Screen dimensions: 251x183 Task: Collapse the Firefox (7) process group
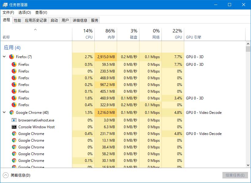(x=4, y=57)
